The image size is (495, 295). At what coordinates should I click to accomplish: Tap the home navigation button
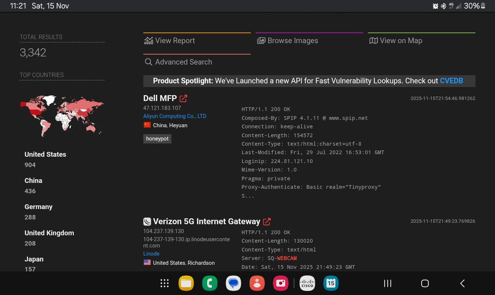pos(425,283)
